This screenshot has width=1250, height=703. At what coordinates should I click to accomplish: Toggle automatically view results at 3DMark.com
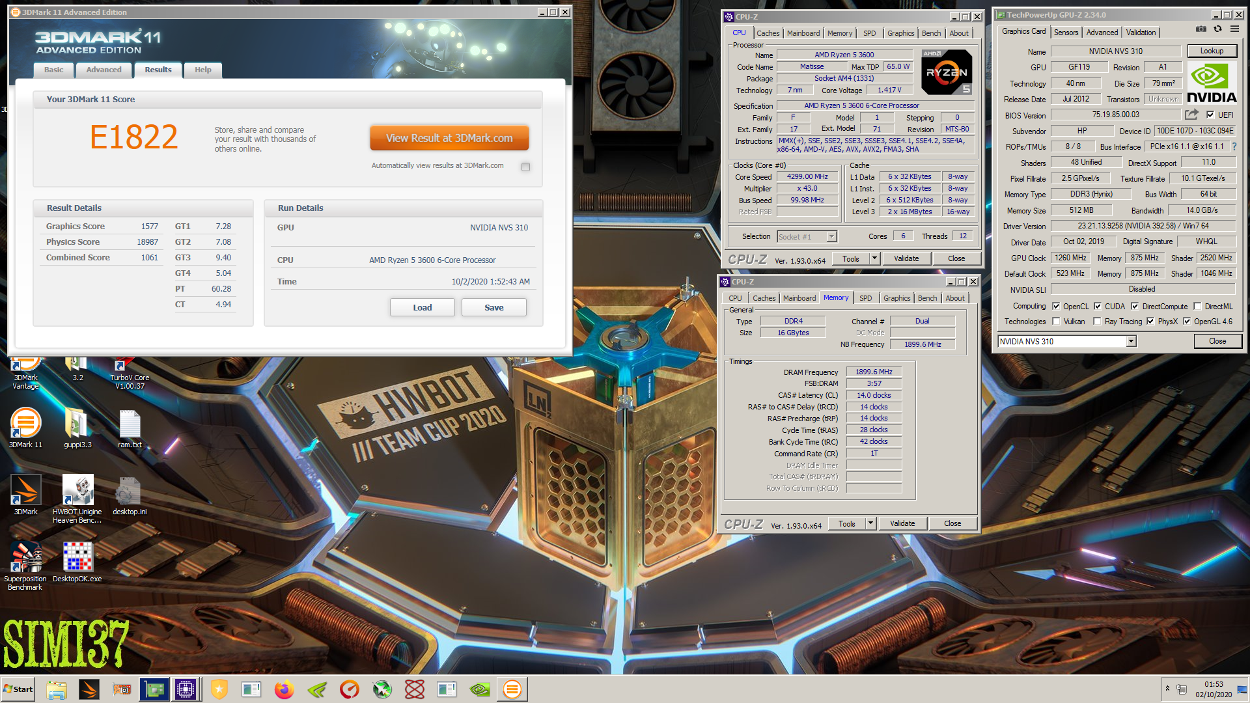(525, 167)
